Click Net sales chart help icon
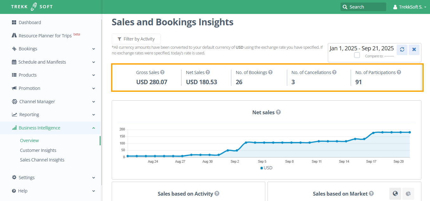This screenshot has width=430, height=201. (x=278, y=112)
